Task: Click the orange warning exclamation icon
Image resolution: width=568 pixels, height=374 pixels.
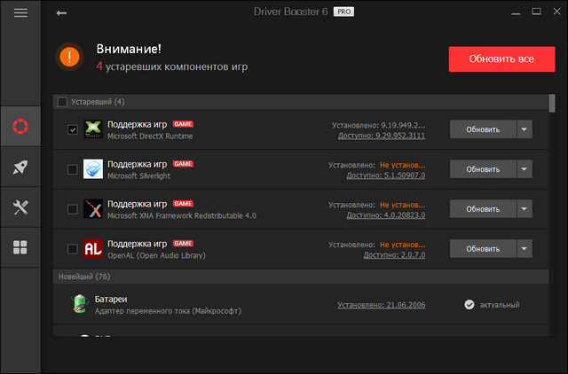Action: tap(69, 58)
